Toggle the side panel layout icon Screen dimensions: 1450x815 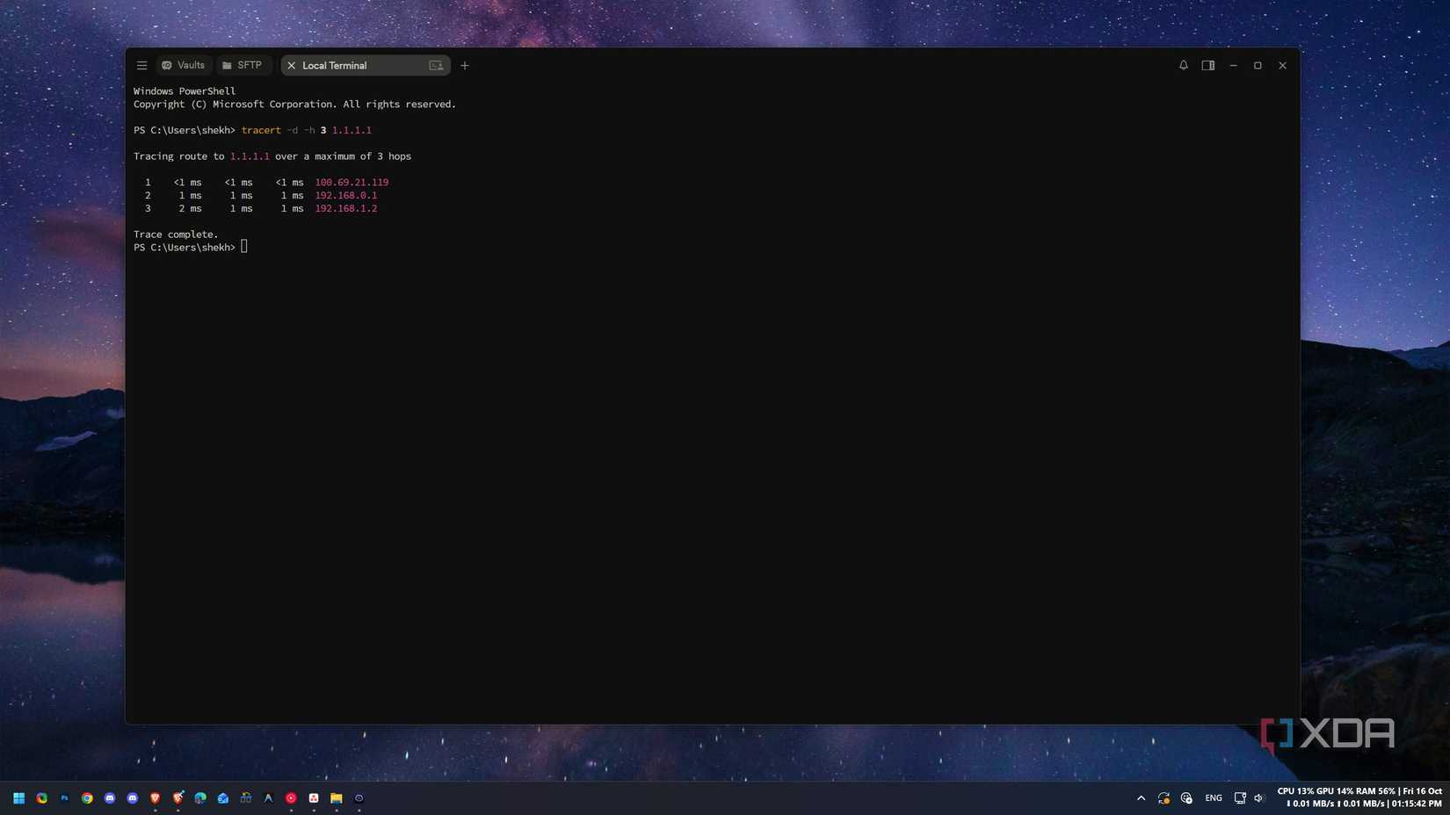[x=1208, y=66]
